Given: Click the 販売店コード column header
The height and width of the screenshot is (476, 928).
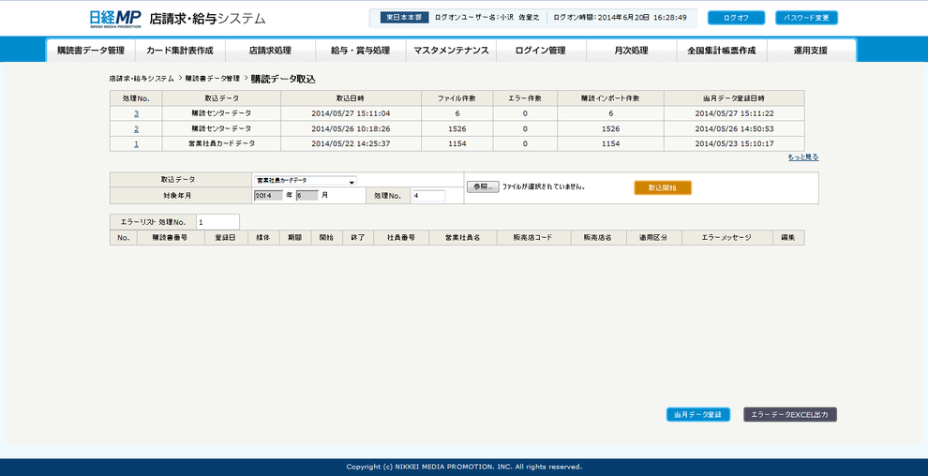Looking at the screenshot, I should (x=533, y=238).
